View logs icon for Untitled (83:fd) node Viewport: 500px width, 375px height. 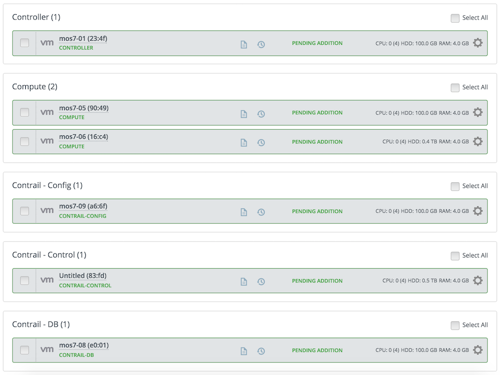tap(244, 281)
